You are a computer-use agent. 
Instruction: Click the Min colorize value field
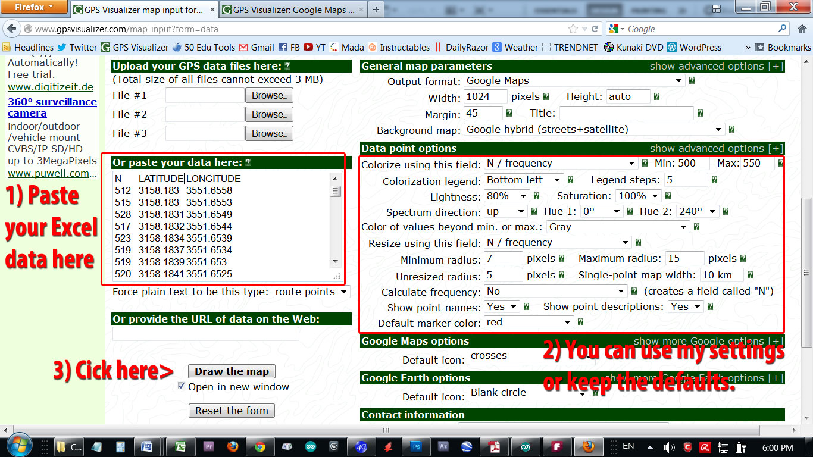[693, 163]
